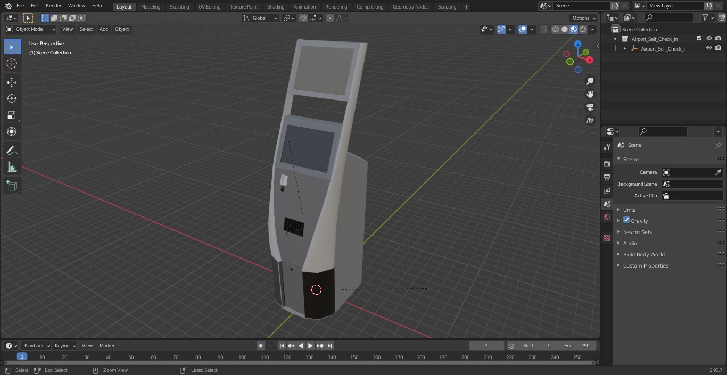727x375 pixels.
Task: Select the Transform tool
Action: pos(12,131)
